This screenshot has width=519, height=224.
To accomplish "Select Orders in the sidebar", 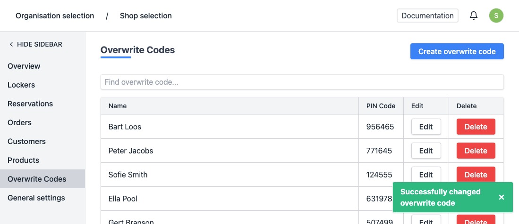I will (19, 122).
